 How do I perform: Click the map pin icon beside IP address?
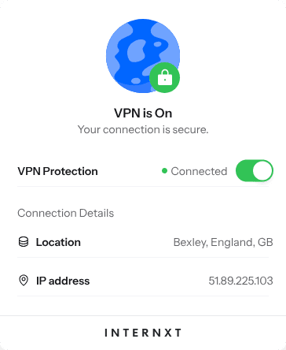point(24,281)
